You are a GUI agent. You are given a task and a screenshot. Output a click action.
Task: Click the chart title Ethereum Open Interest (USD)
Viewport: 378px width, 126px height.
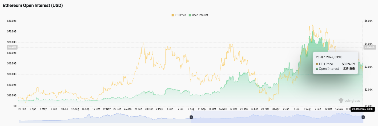coord(33,5)
